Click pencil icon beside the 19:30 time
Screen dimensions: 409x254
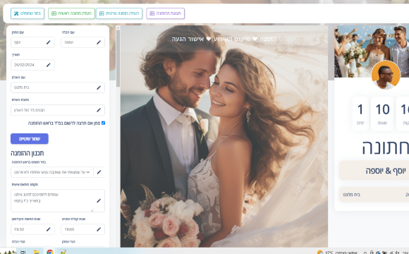tap(49, 229)
